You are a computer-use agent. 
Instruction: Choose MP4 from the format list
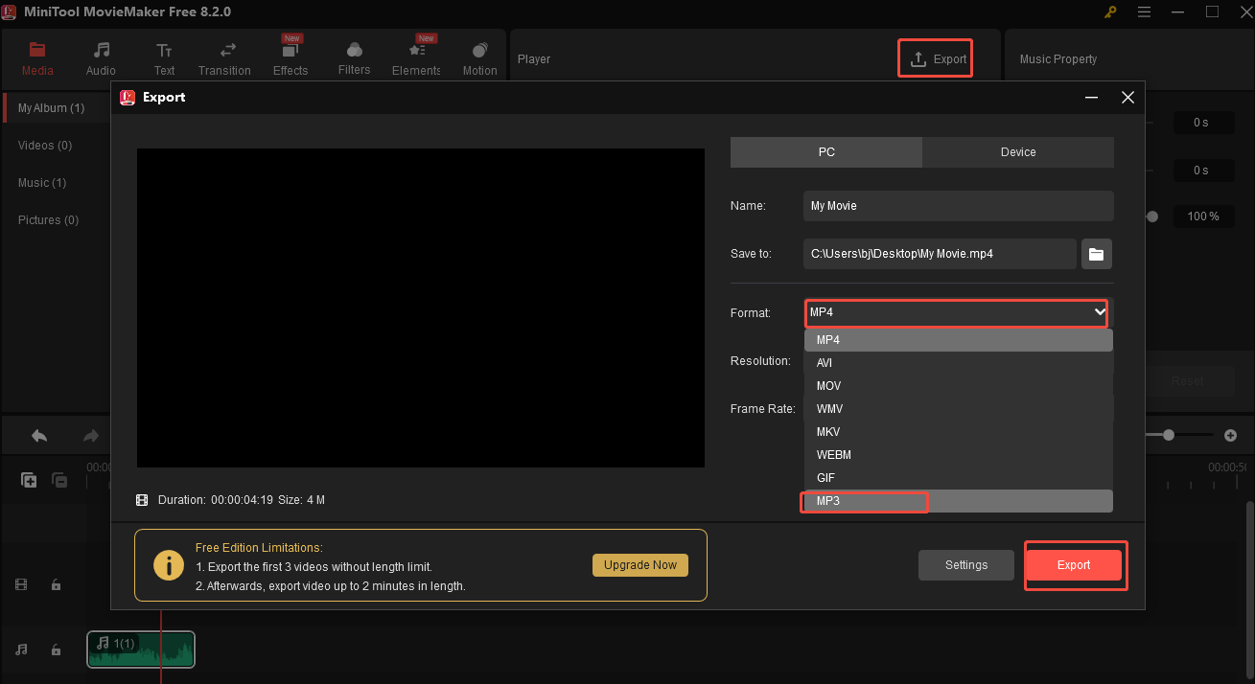click(x=958, y=340)
